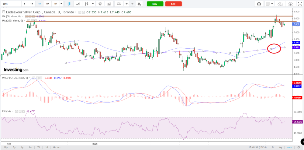This screenshot has width=304, height=150.
Task: Click the MA 200 price label 5.921
Action: pyautogui.click(x=296, y=47)
